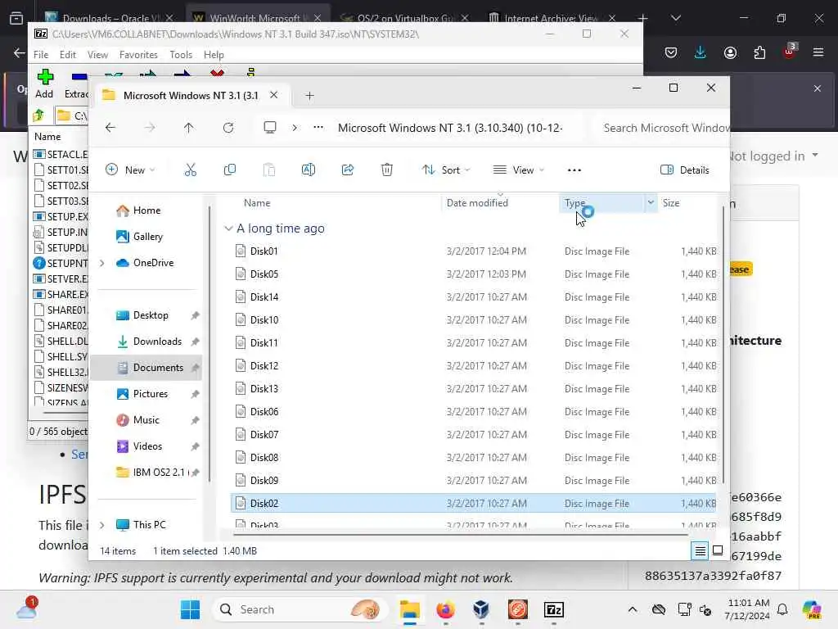838x629 pixels.
Task: Open Firefox hamburger application menu
Action: pyautogui.click(x=818, y=52)
